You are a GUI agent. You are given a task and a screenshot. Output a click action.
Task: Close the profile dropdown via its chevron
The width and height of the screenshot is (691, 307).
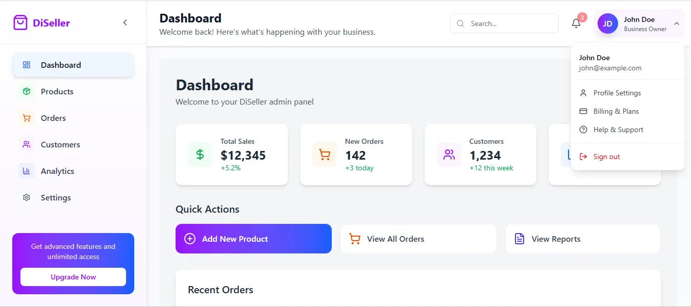pos(677,23)
